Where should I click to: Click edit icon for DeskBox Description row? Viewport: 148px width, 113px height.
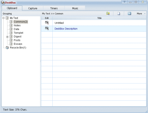[x=47, y=28]
